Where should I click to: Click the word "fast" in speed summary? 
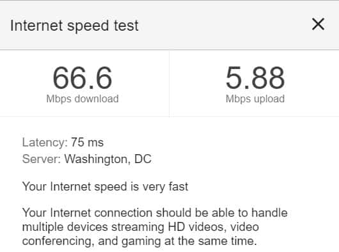178,186
